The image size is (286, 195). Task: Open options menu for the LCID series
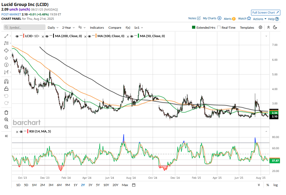[21, 35]
